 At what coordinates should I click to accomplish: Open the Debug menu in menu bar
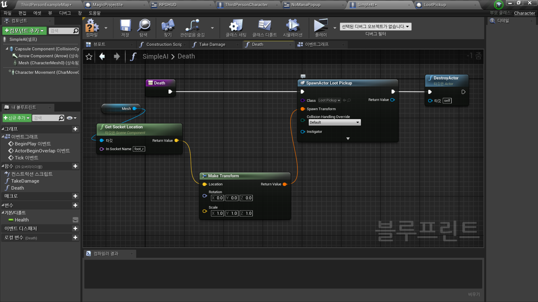pos(65,13)
